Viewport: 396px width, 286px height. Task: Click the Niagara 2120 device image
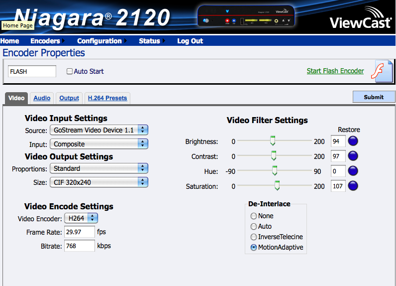(x=245, y=16)
